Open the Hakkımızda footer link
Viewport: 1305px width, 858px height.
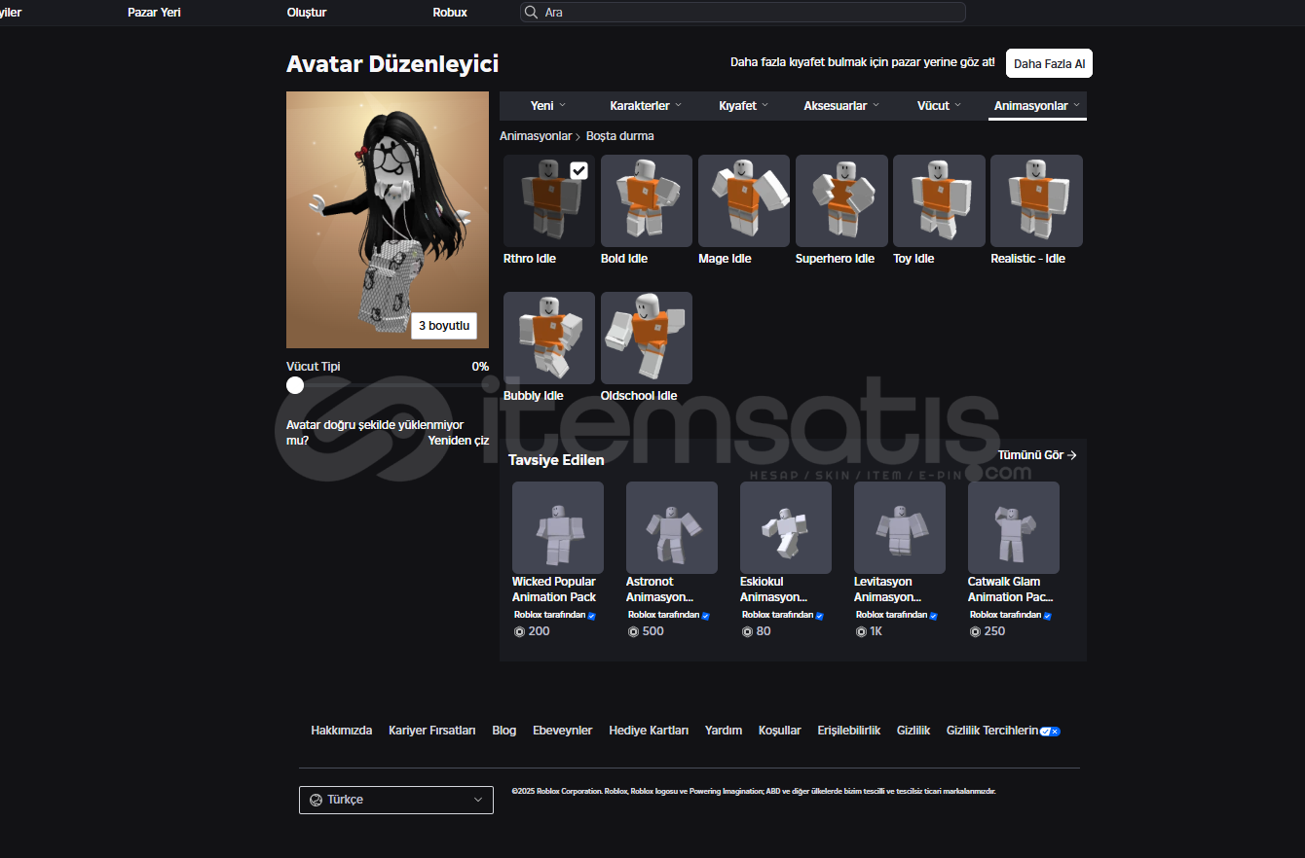pyautogui.click(x=342, y=731)
